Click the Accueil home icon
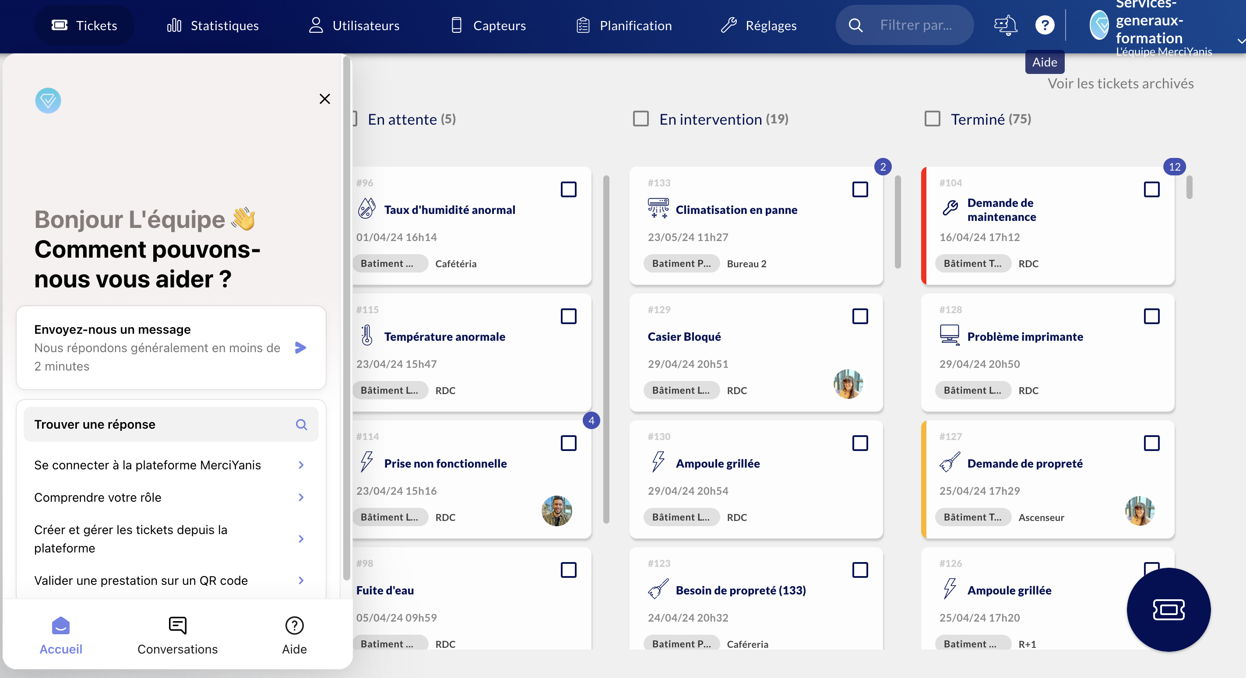1246x678 pixels. point(60,626)
